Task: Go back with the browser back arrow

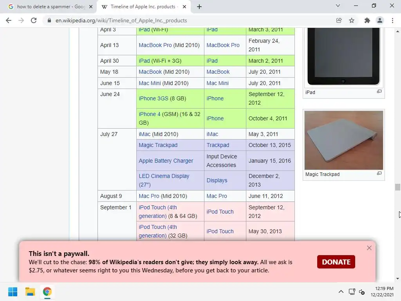Action: 9,20
